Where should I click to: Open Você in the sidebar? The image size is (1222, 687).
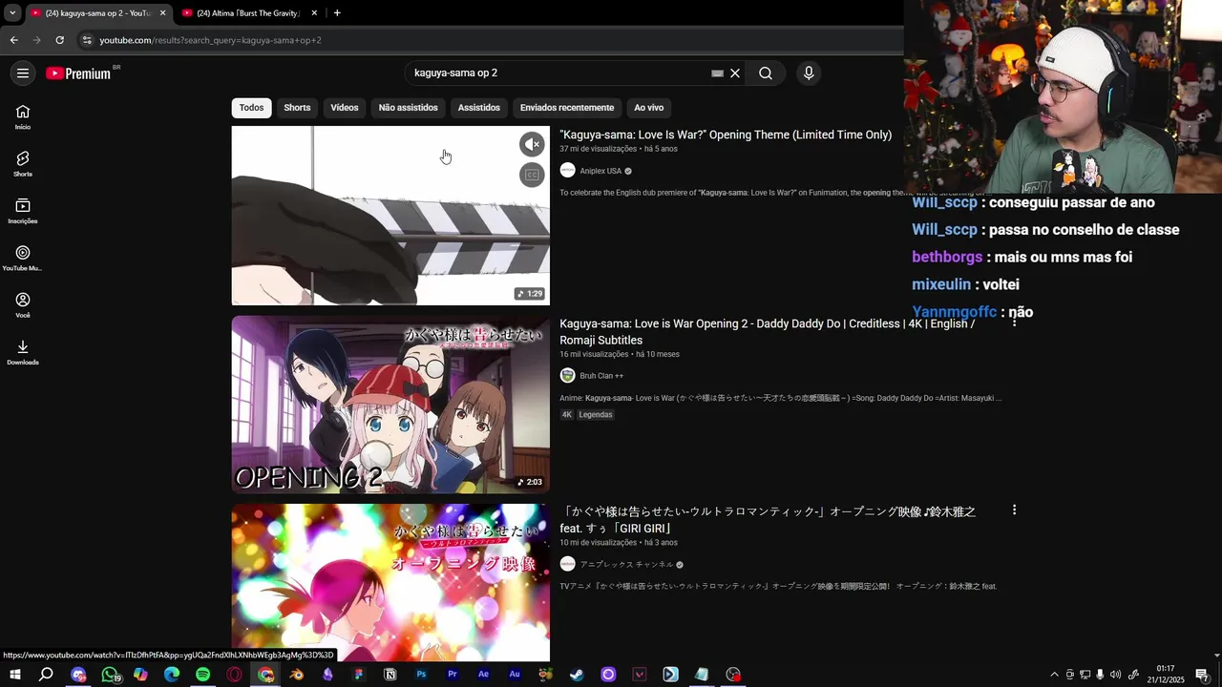23,305
